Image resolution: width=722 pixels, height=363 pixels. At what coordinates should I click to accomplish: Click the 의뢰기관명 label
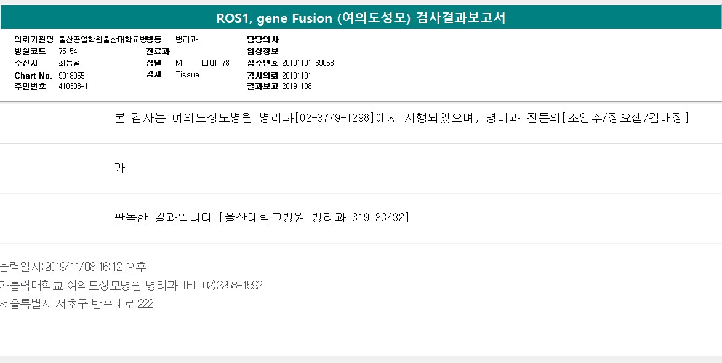click(34, 39)
